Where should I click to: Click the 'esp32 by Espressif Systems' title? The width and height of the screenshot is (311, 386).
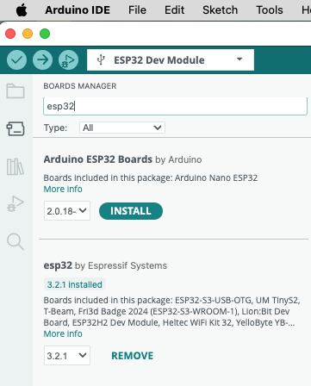pos(105,265)
